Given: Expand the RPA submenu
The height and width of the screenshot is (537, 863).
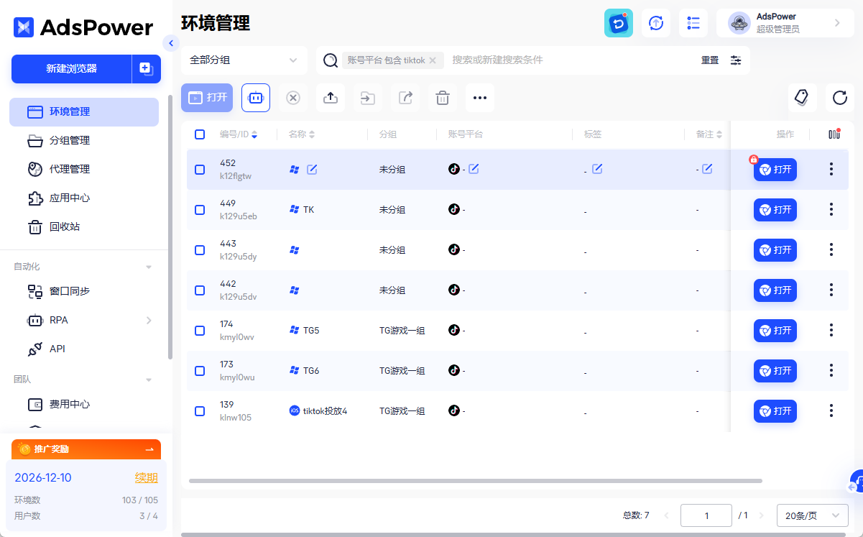Looking at the screenshot, I should [x=149, y=320].
